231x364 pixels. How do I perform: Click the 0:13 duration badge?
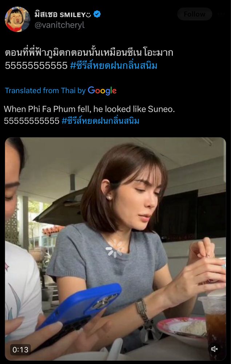coord(20,349)
